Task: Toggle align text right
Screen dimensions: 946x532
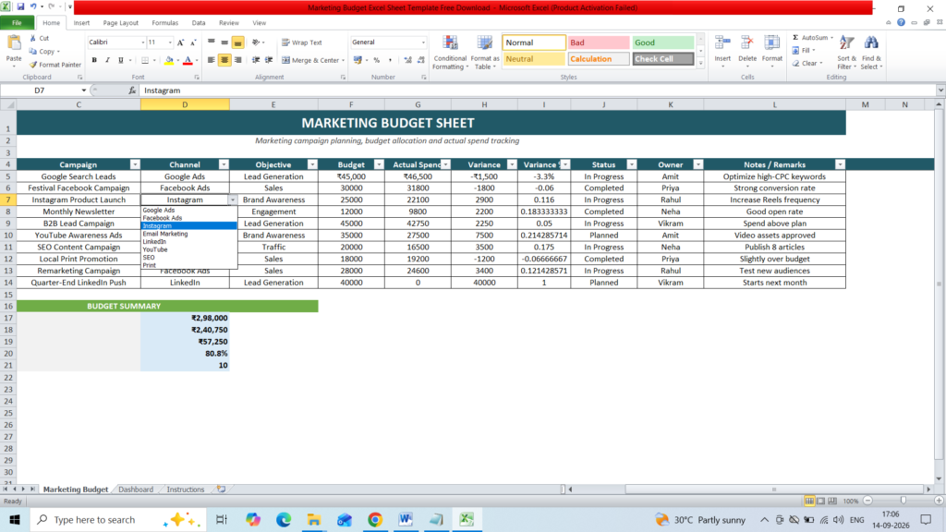Action: click(237, 60)
